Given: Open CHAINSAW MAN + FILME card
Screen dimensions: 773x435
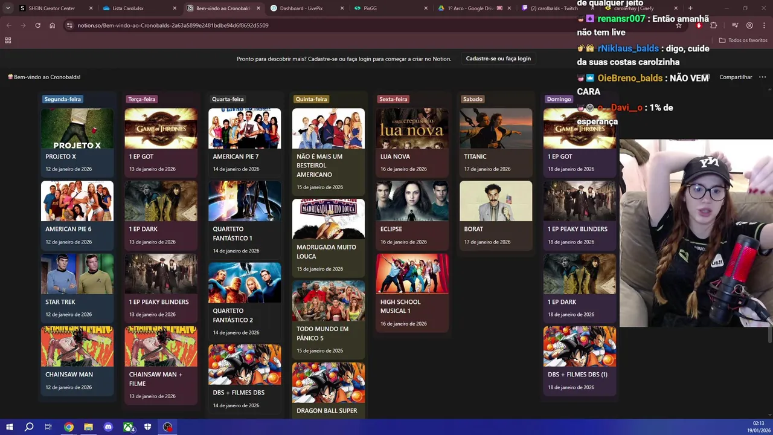Looking at the screenshot, I should [x=161, y=365].
